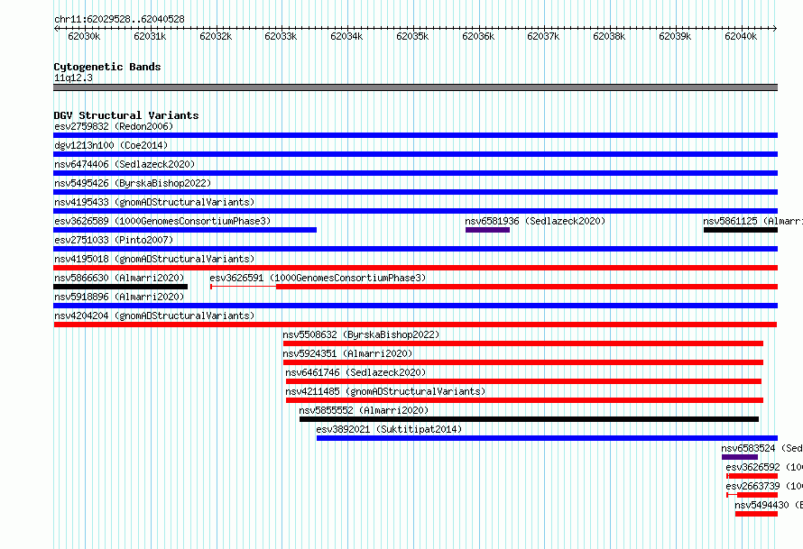The width and height of the screenshot is (803, 549).
Task: Click the blue bar under esv2759832
Action: [x=415, y=135]
